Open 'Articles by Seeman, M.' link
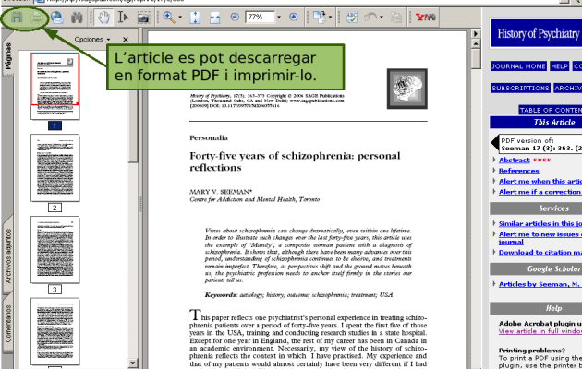582x369 pixels. (540, 284)
